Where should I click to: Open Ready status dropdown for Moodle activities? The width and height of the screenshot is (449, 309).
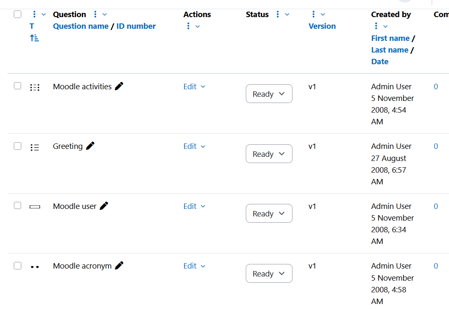tap(269, 93)
